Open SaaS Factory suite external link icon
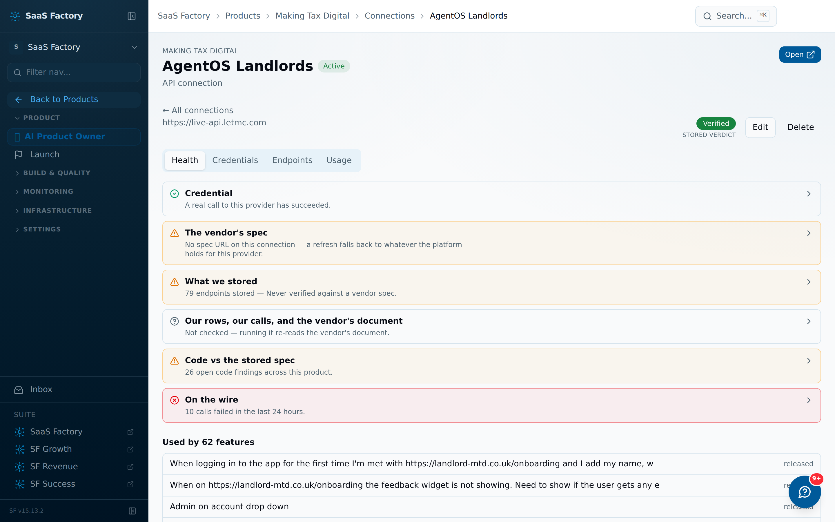 coord(130,432)
